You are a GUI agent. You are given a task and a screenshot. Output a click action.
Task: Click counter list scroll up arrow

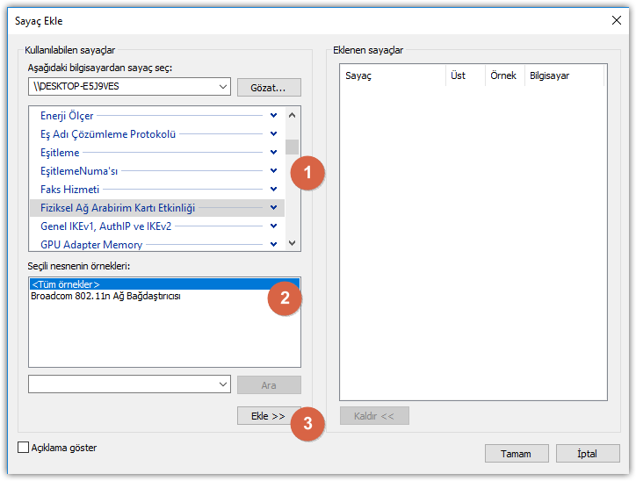coord(292,116)
